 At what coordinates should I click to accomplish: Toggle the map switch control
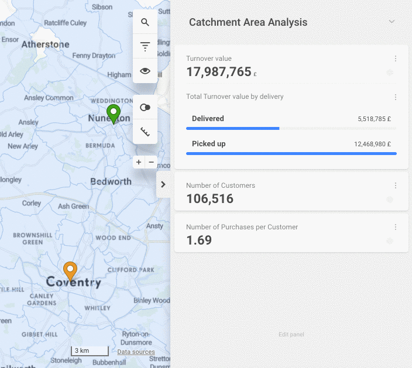(145, 108)
